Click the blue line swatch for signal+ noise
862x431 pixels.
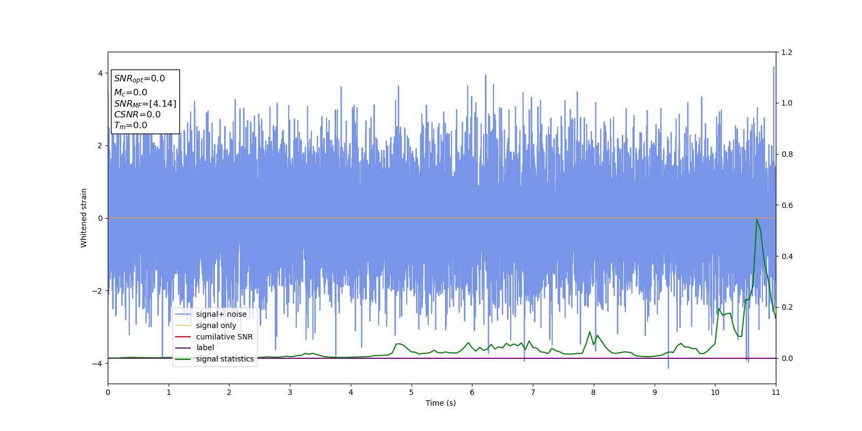[183, 315]
